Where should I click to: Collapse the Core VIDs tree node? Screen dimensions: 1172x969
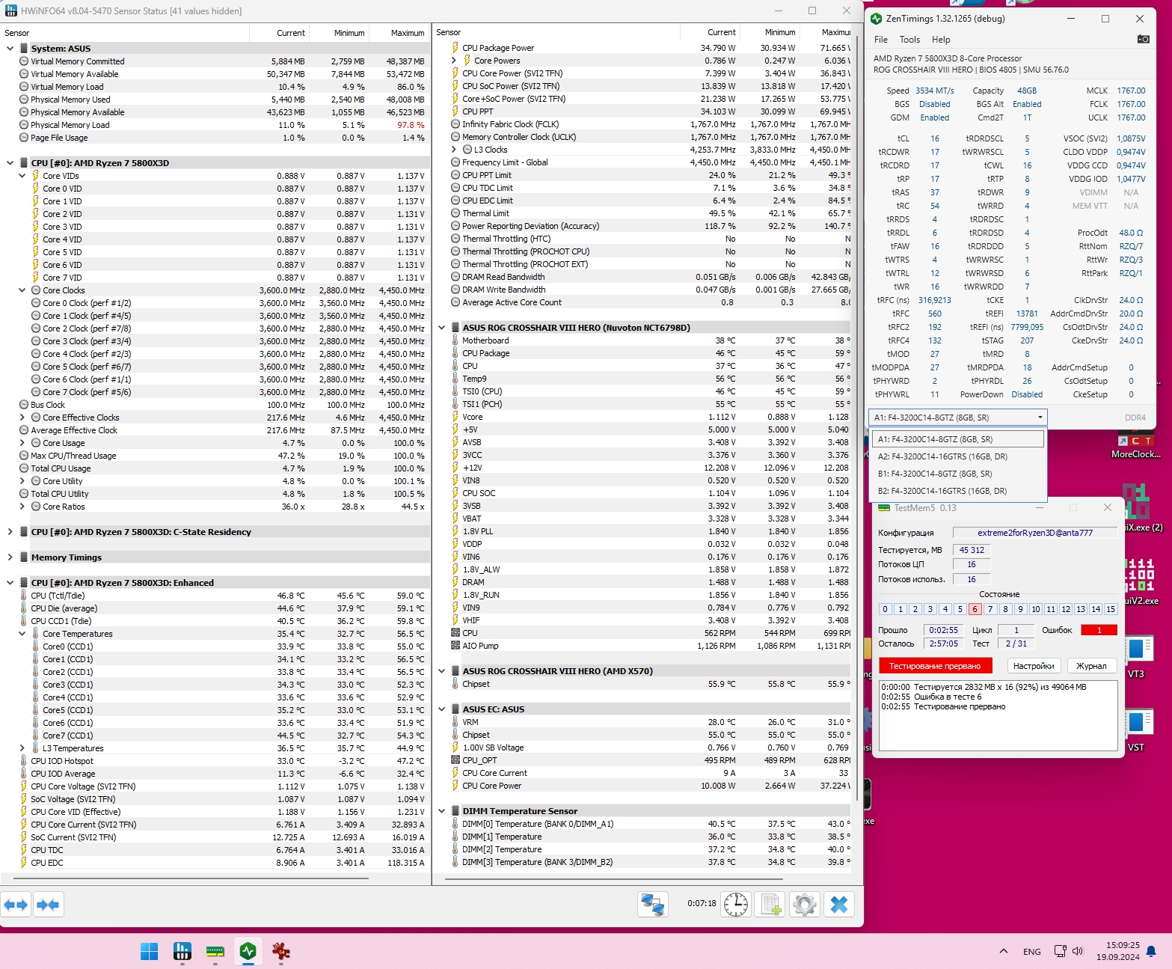click(22, 176)
